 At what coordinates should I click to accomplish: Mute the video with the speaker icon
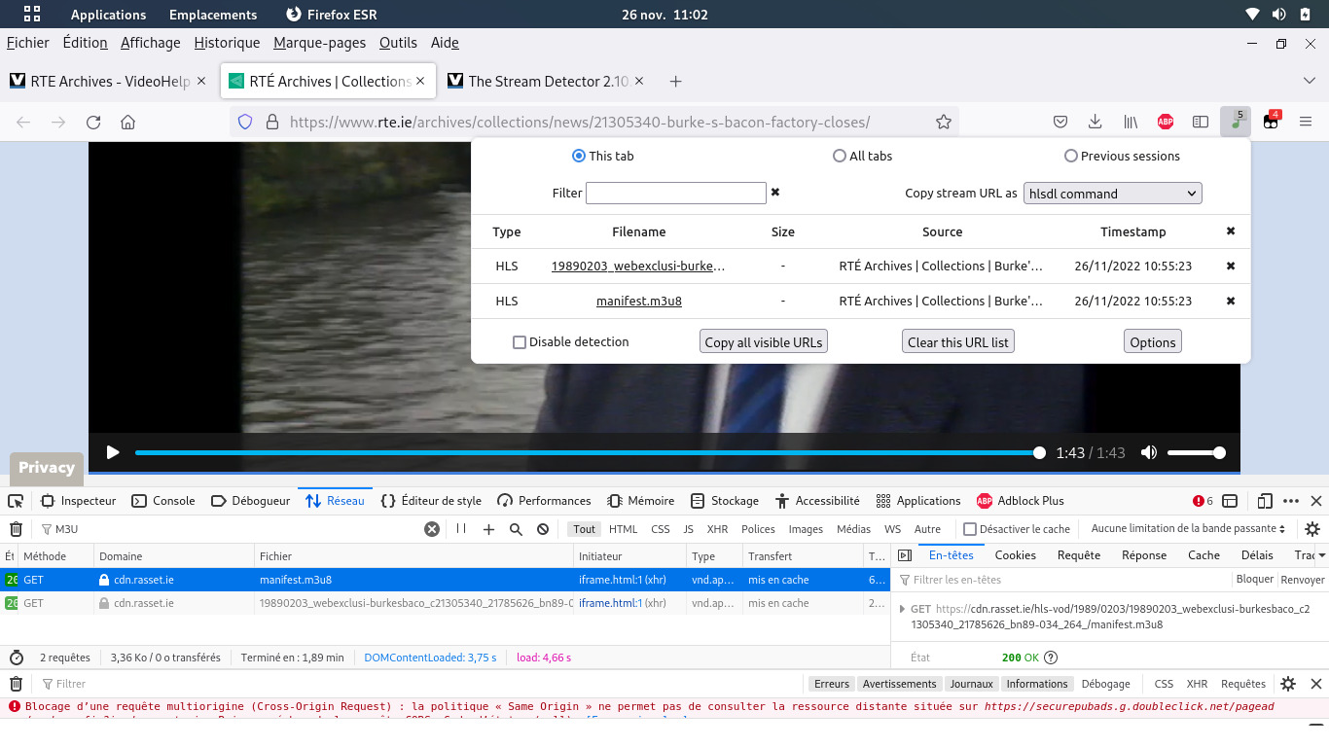pos(1149,452)
